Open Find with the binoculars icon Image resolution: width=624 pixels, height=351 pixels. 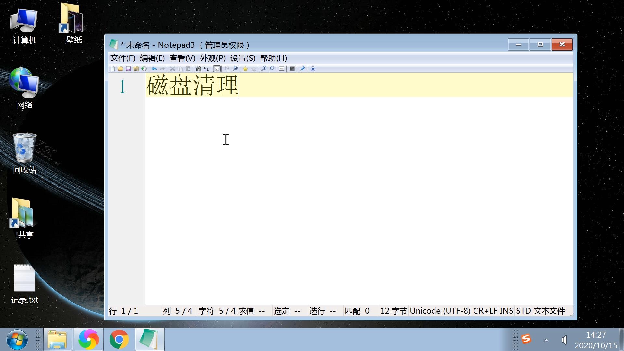tap(198, 69)
